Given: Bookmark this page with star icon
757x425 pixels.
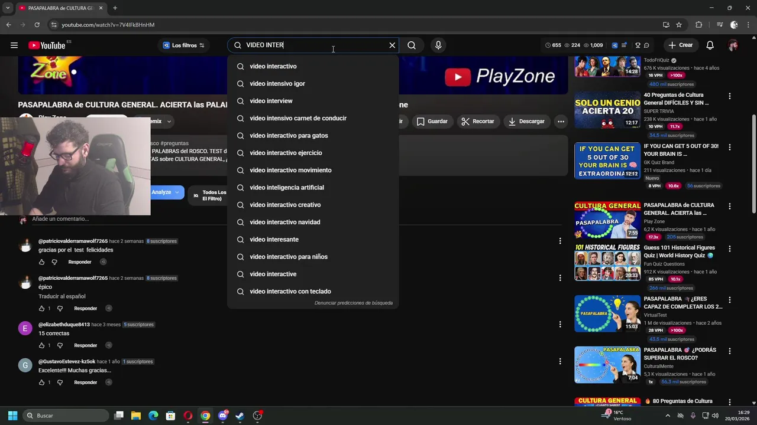Looking at the screenshot, I should click(x=679, y=25).
